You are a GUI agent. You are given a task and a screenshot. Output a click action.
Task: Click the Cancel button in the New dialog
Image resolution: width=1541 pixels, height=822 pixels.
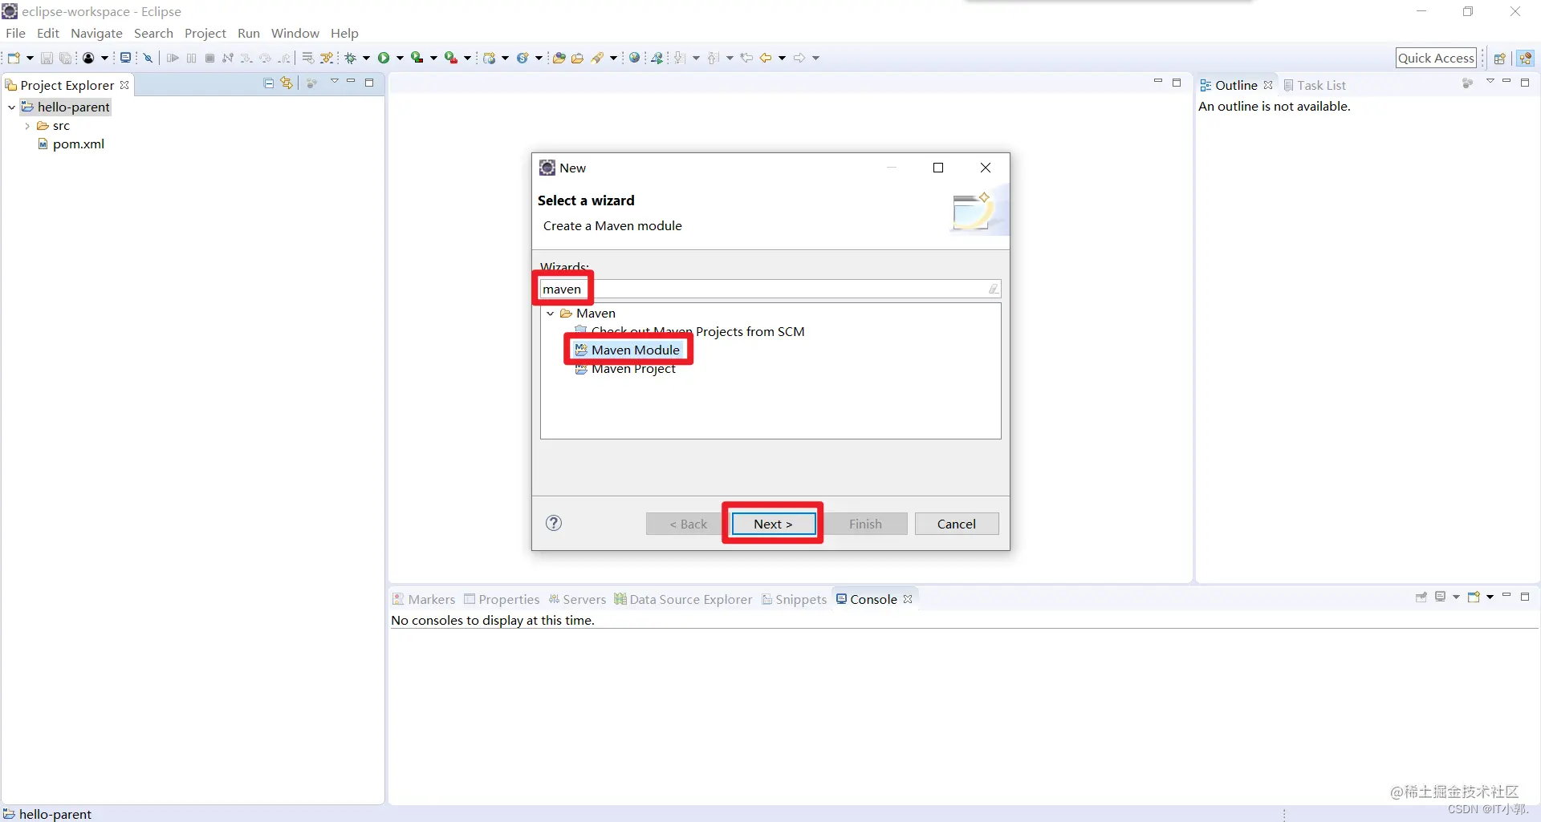[957, 524]
